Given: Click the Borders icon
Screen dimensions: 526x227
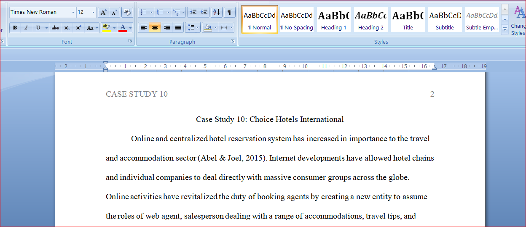Looking at the screenshot, I should (224, 28).
